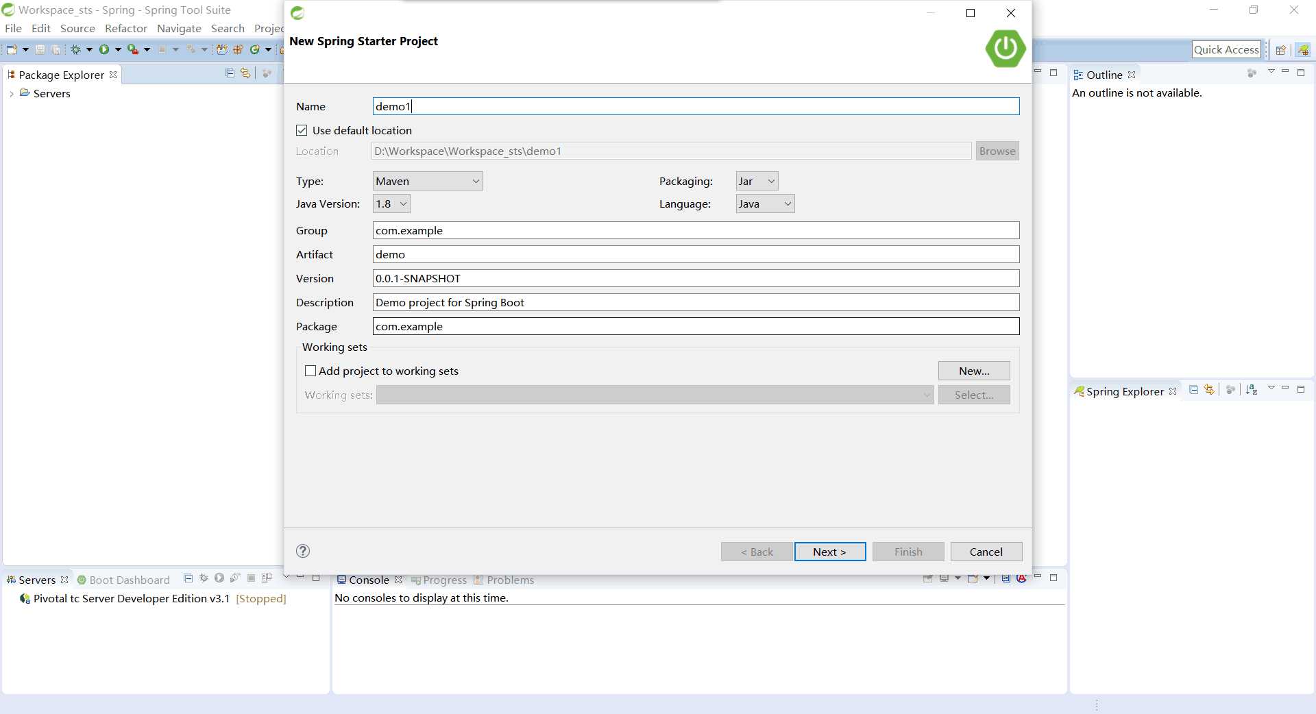
Task: Switch to the Problems tab
Action: point(504,580)
